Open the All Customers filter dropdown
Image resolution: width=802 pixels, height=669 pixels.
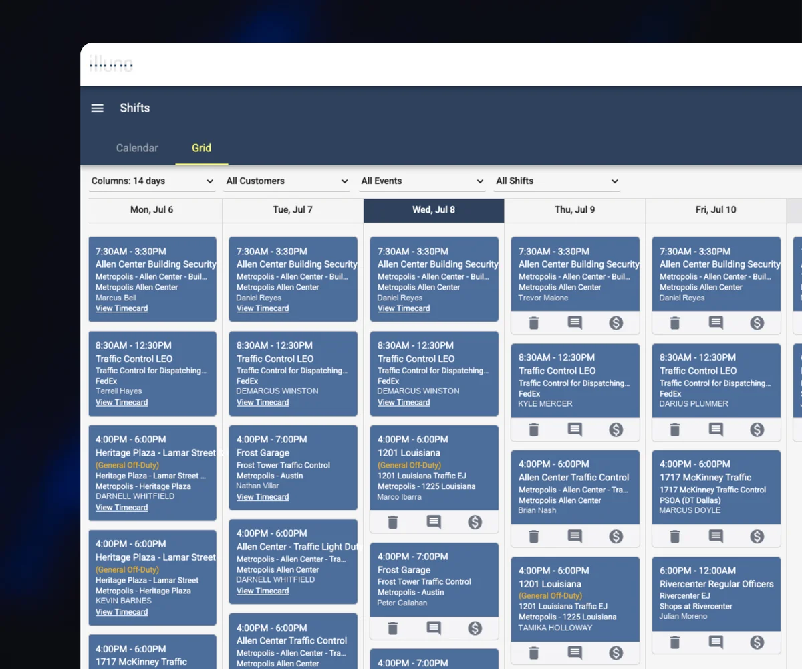(287, 181)
